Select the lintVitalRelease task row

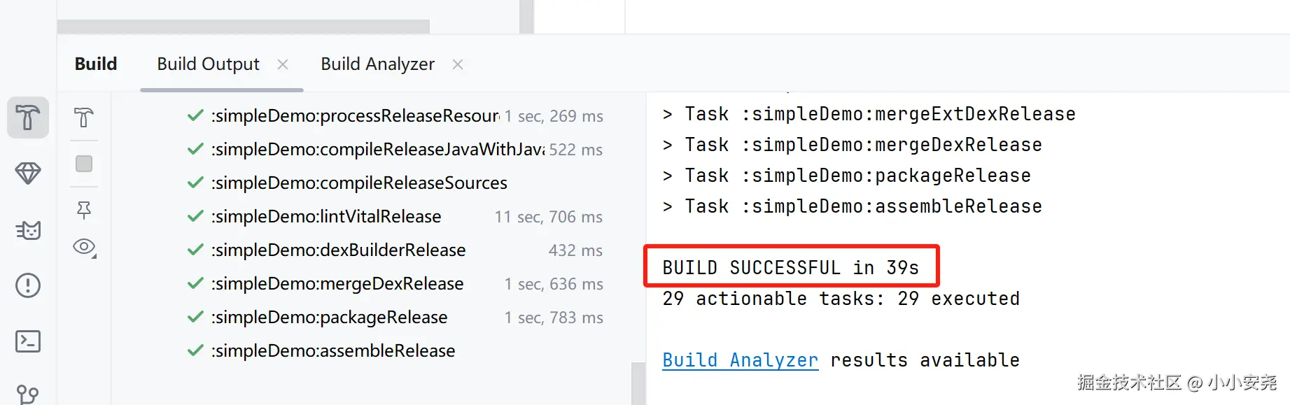click(x=326, y=217)
